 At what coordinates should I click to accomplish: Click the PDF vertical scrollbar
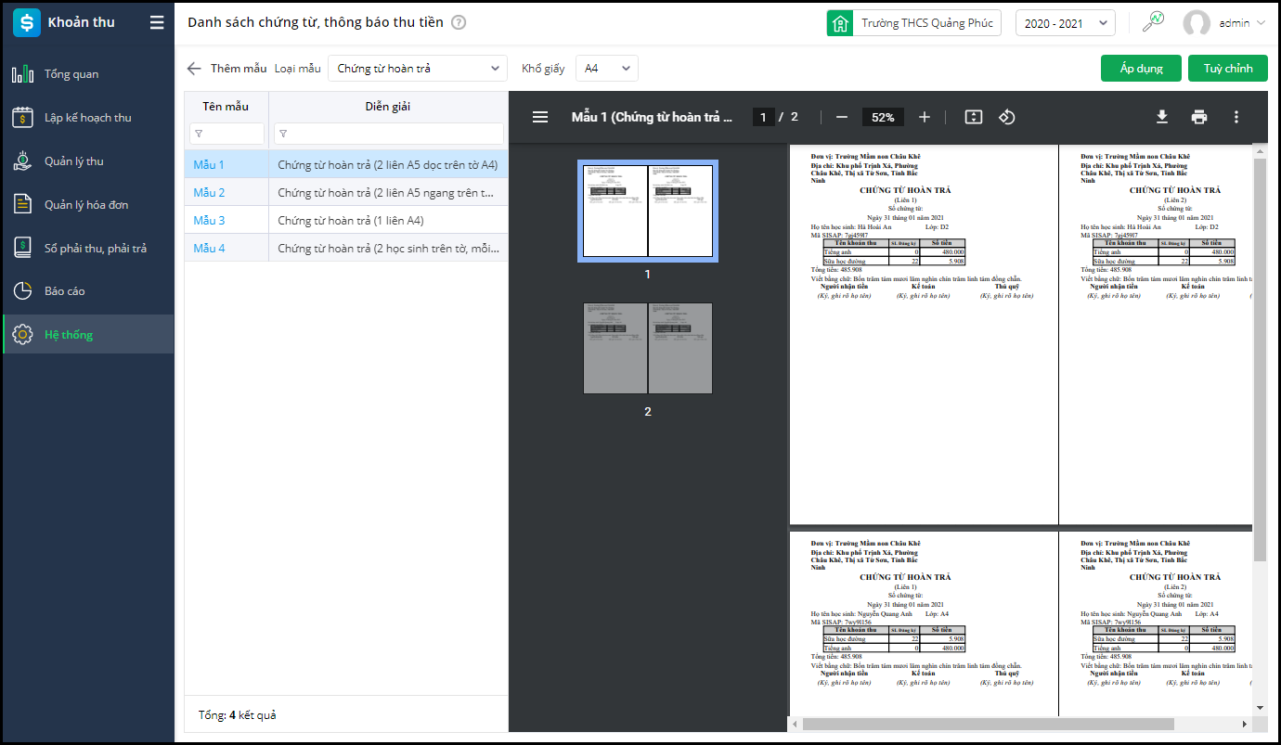[x=1260, y=359]
